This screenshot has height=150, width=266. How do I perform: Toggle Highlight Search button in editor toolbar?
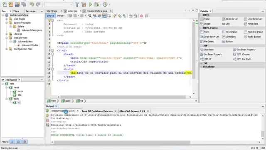104,16
